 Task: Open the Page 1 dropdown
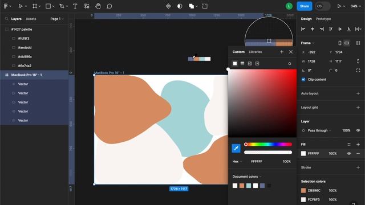(57, 19)
